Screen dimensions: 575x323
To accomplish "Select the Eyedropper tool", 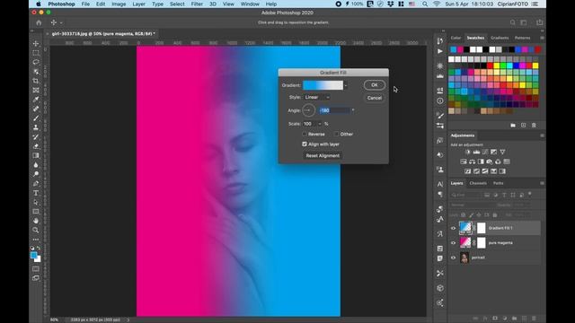I will (x=36, y=100).
